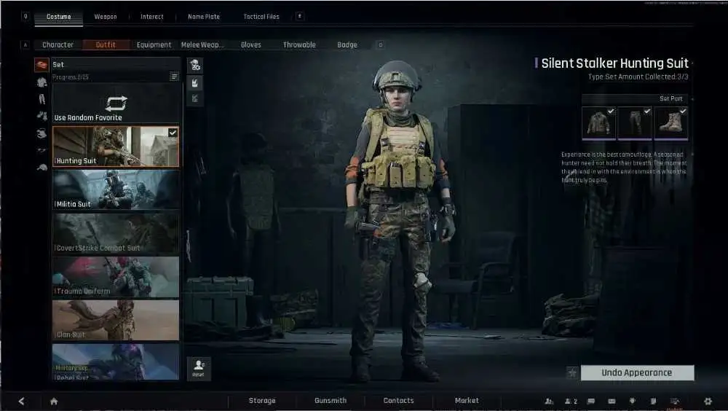Choose the headgear bag sidebar icon
This screenshot has height=411, width=728.
pos(41,133)
